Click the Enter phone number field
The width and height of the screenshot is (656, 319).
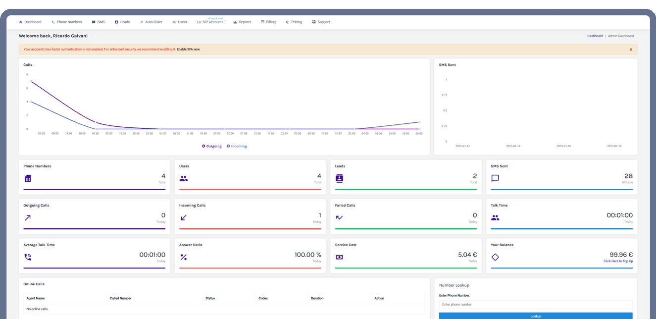click(x=535, y=305)
